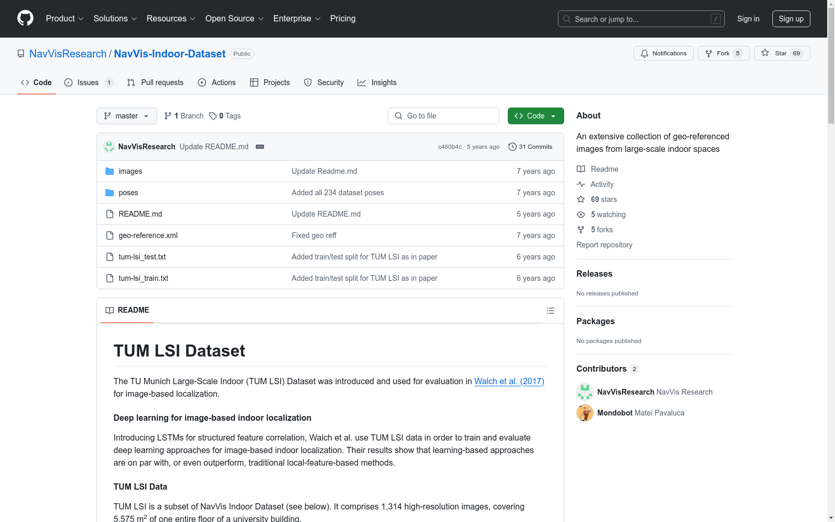This screenshot has height=522, width=835.
Task: Click the star icon beside 69 stars
Action: click(x=581, y=199)
